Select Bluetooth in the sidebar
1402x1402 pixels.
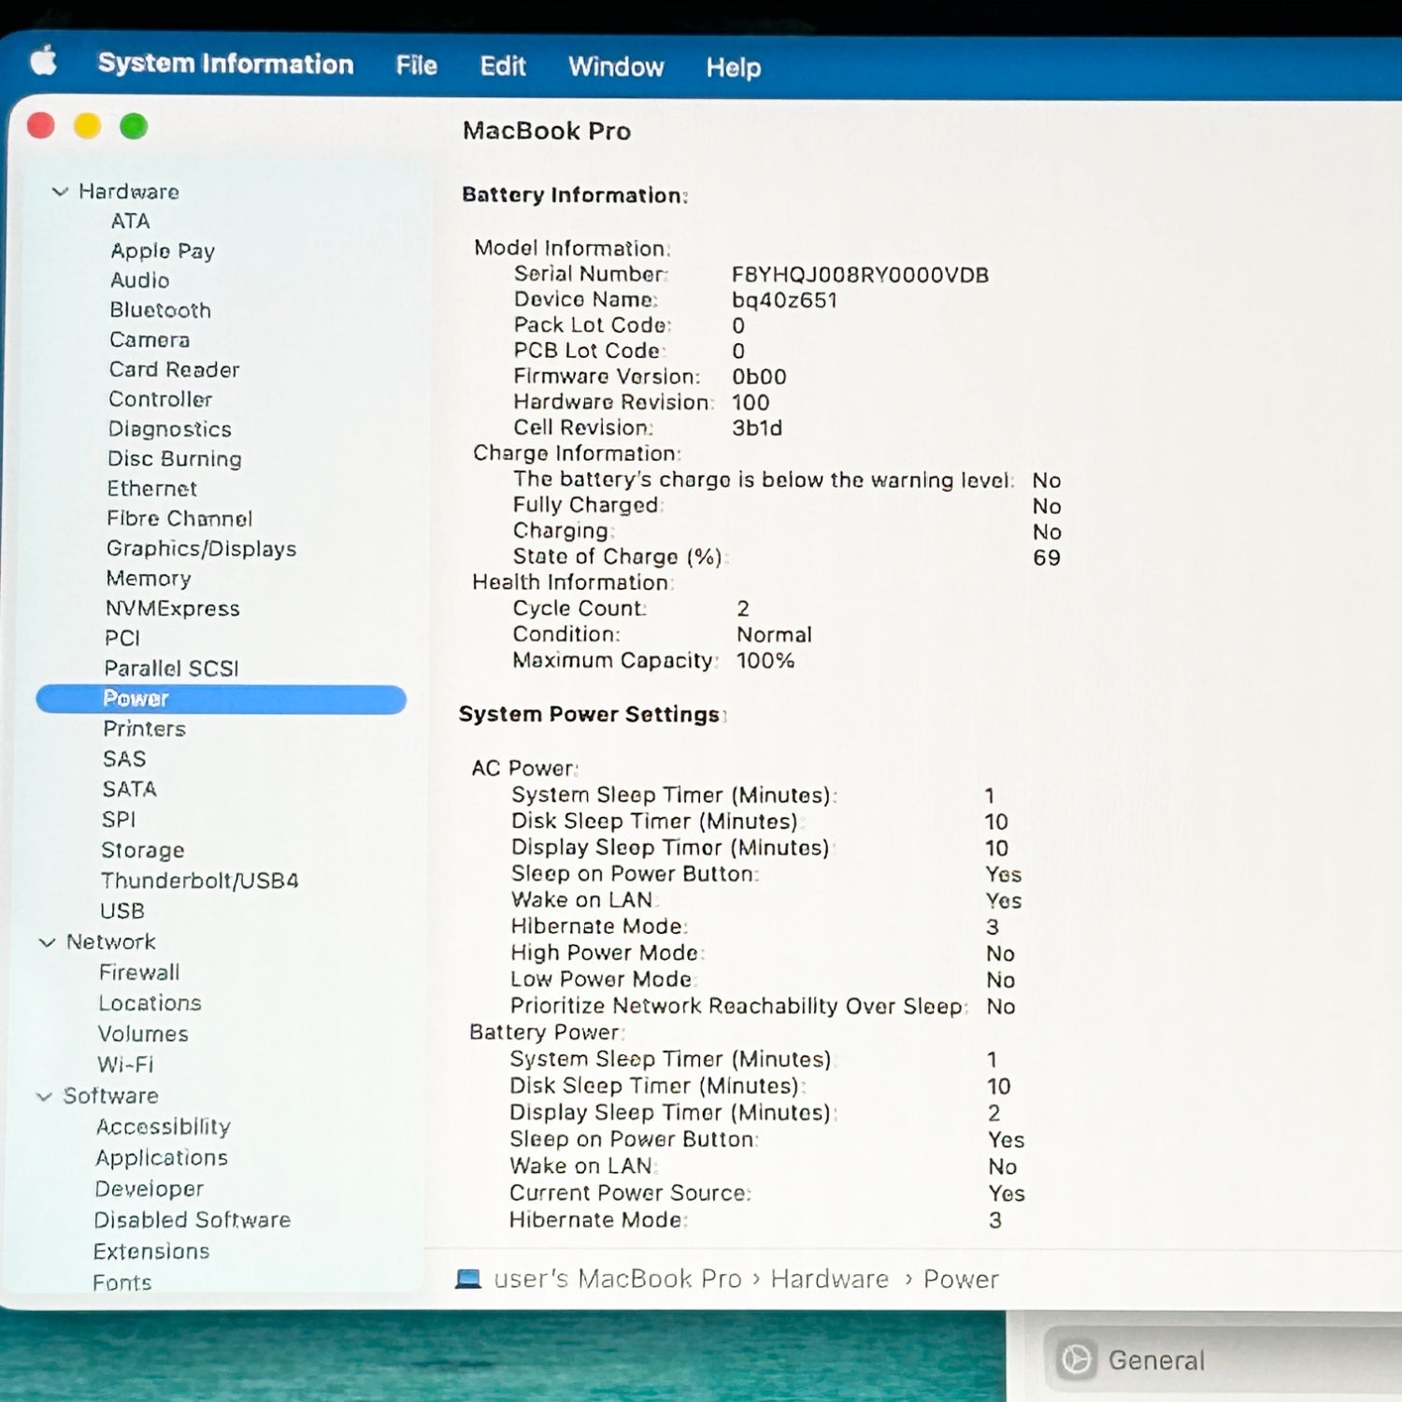pyautogui.click(x=160, y=310)
